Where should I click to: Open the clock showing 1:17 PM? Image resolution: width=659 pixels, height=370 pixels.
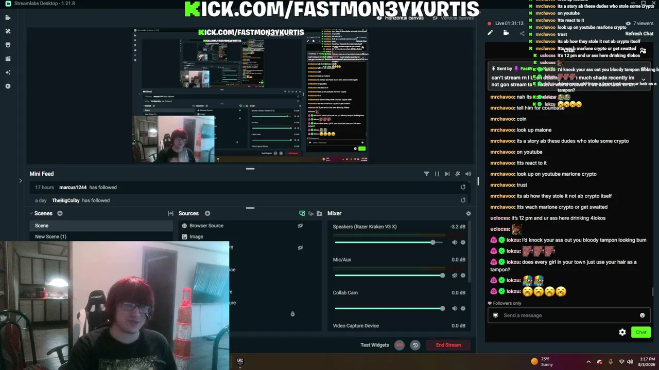tap(647, 362)
